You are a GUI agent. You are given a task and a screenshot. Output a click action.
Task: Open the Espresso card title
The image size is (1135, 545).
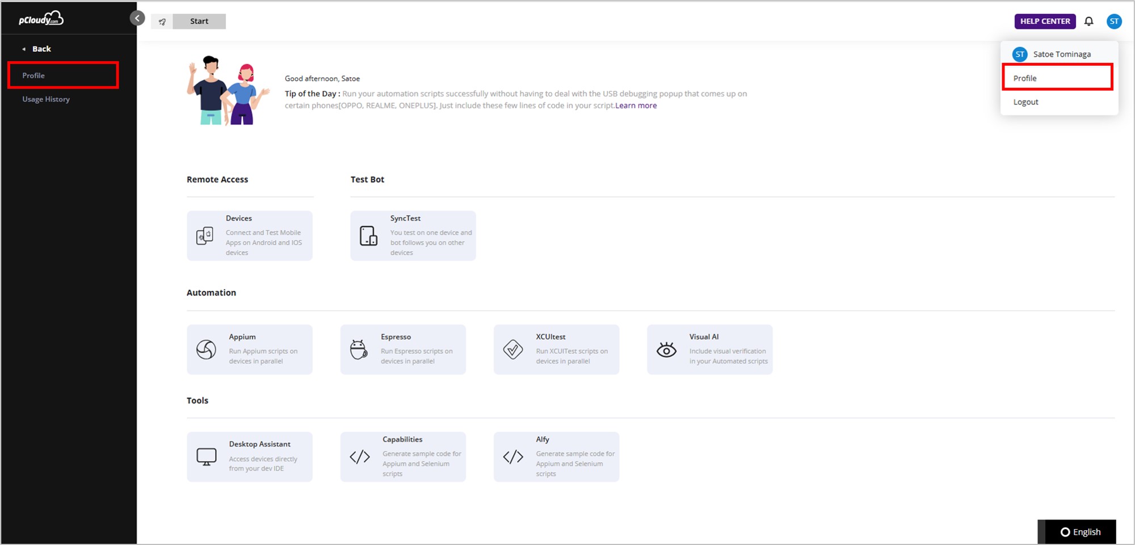tap(396, 337)
